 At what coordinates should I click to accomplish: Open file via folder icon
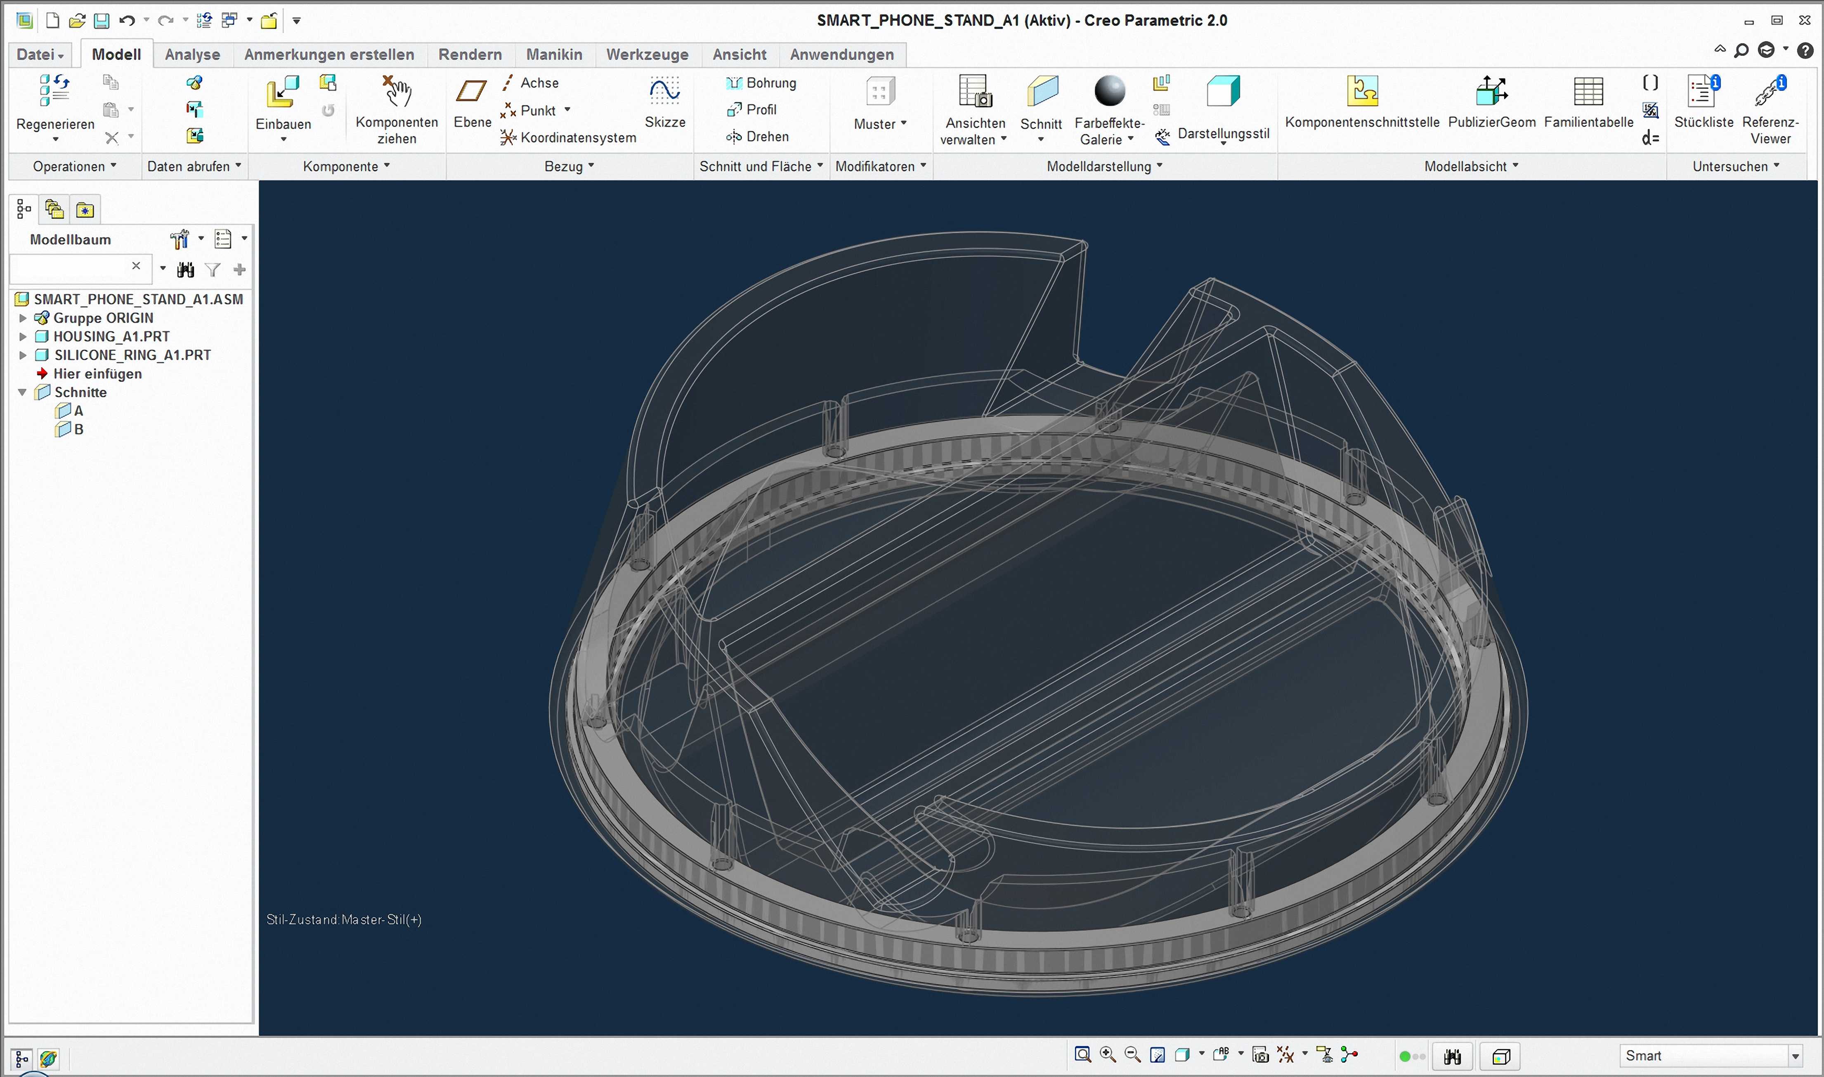click(x=77, y=20)
